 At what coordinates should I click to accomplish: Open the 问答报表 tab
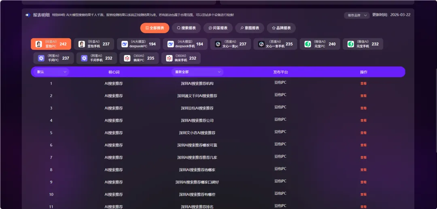click(218, 28)
